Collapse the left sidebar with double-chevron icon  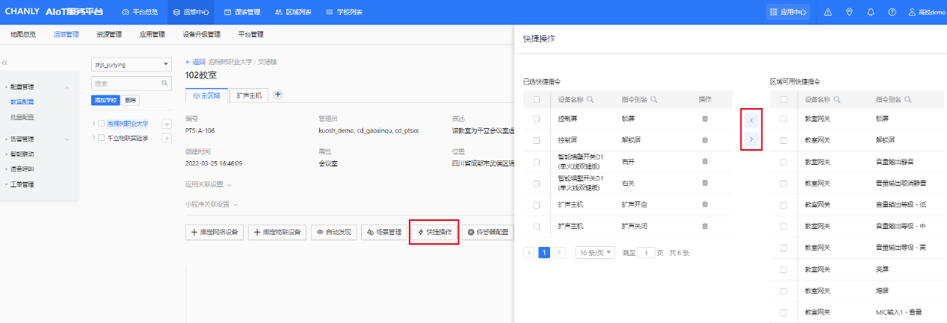coord(4,63)
